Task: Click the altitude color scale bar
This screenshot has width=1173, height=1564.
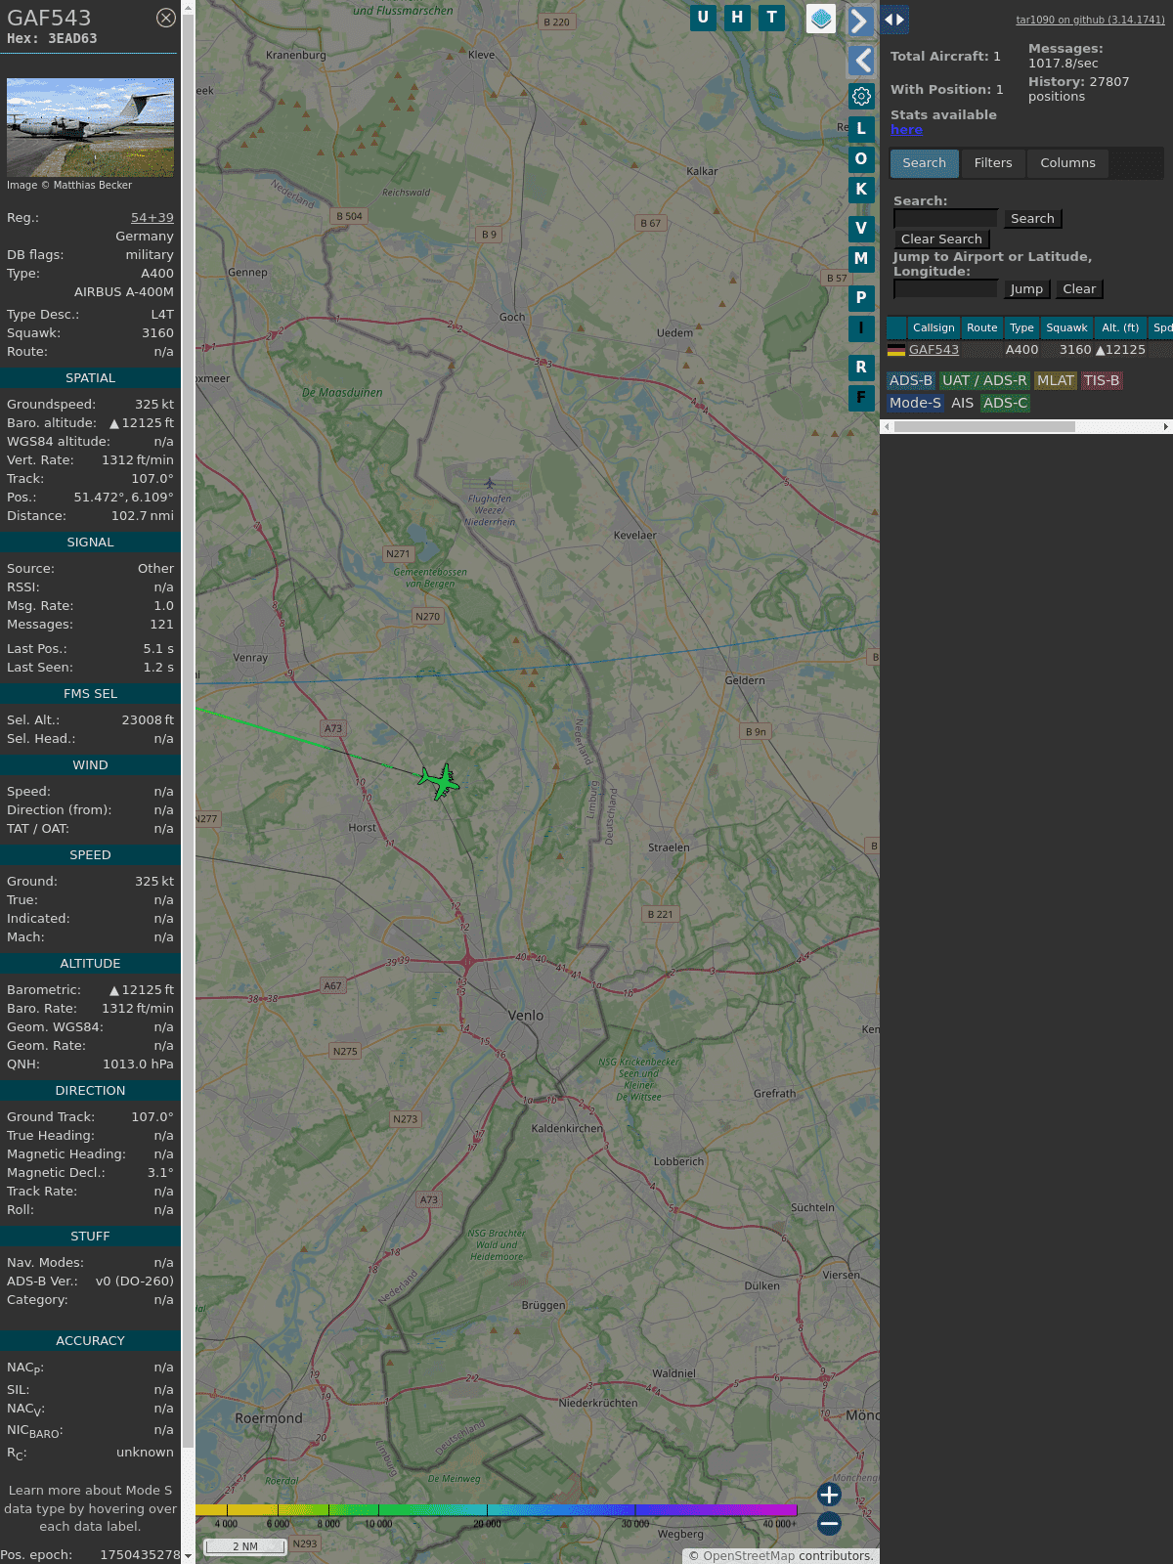Action: [x=497, y=1510]
